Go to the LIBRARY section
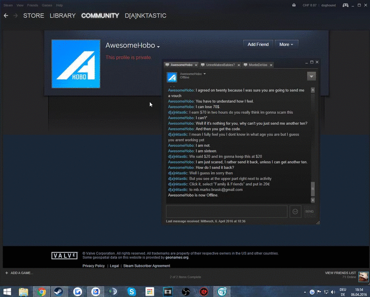 62,15
